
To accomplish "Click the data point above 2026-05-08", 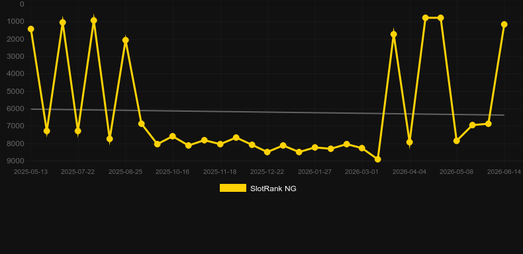I will click(x=456, y=141).
